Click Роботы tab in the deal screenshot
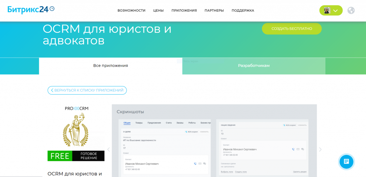 coord(192,123)
